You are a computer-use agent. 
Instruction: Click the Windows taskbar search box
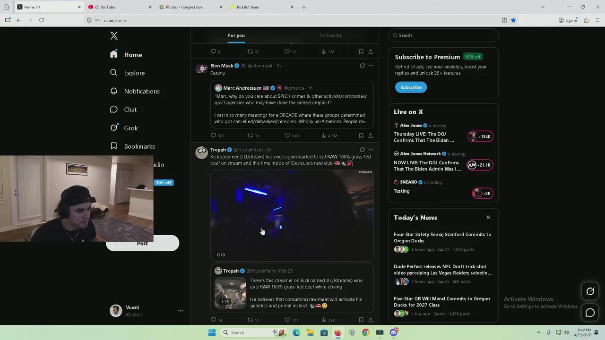tap(253, 332)
